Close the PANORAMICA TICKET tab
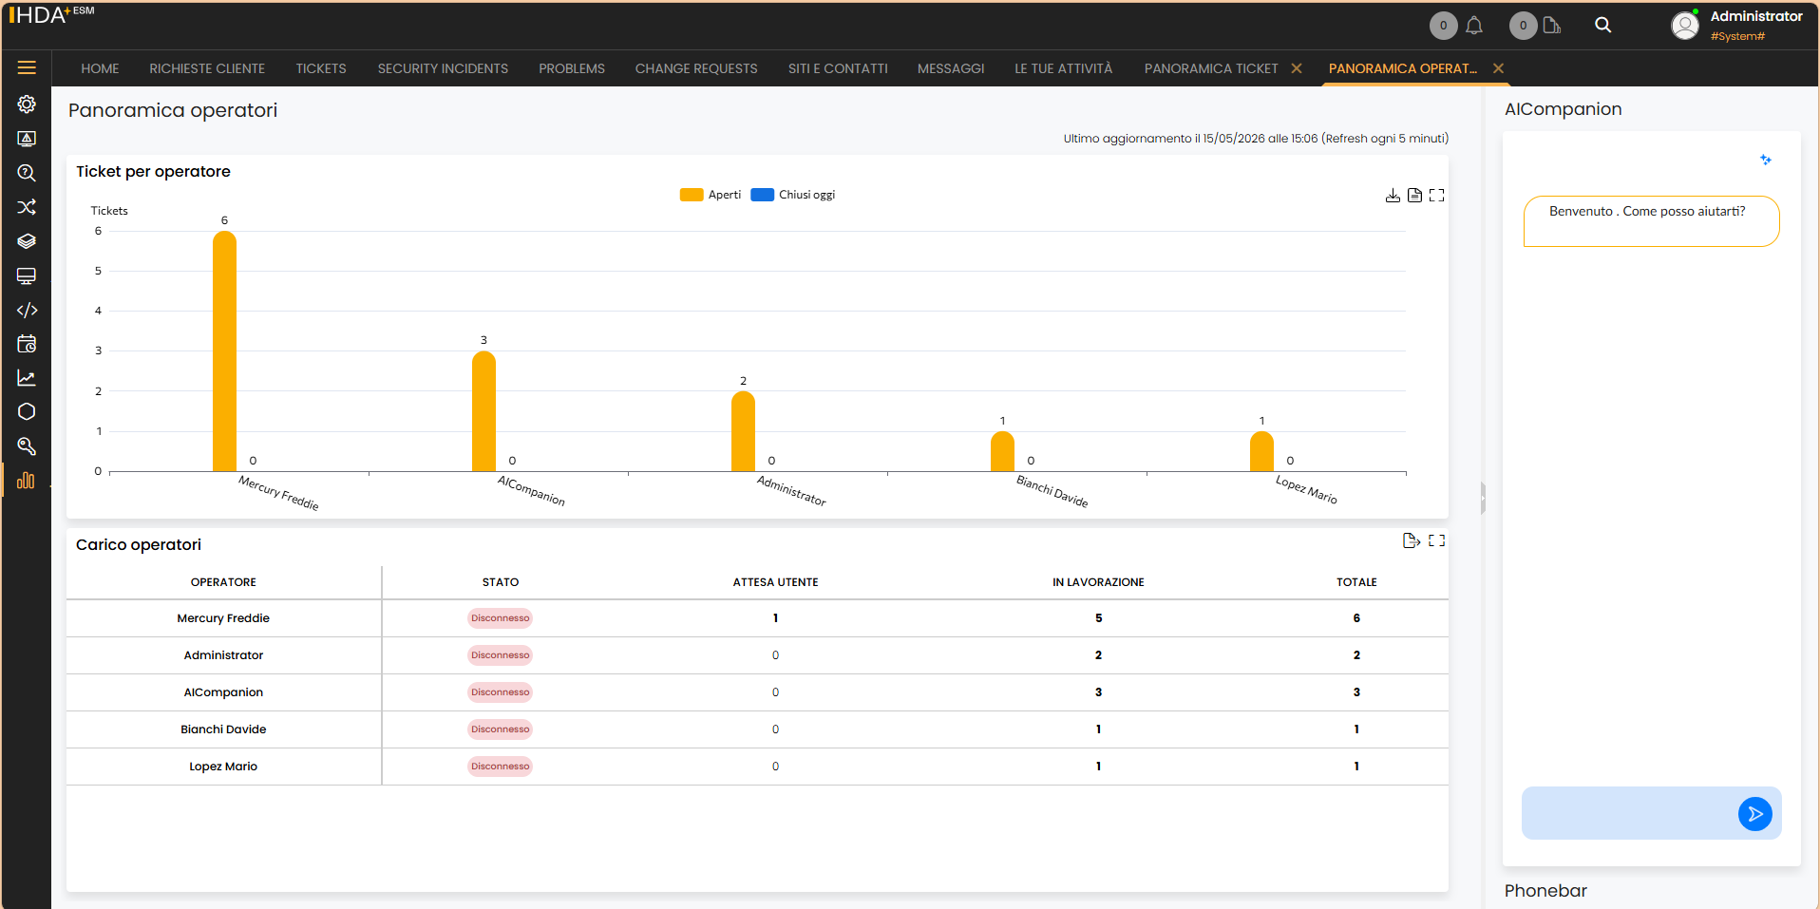Image resolution: width=1820 pixels, height=909 pixels. 1297,68
